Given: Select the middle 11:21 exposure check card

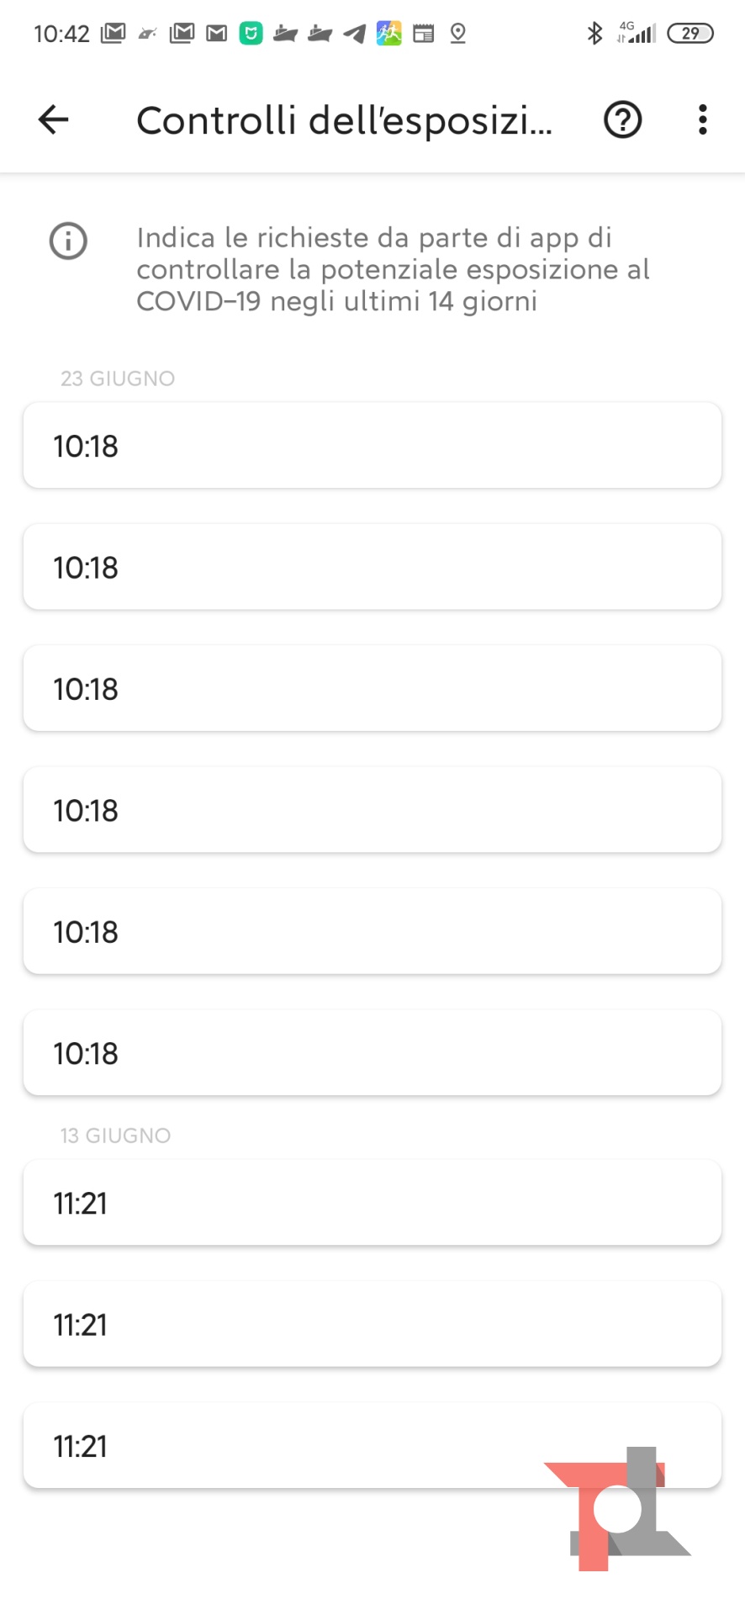Looking at the screenshot, I should pos(372,1324).
